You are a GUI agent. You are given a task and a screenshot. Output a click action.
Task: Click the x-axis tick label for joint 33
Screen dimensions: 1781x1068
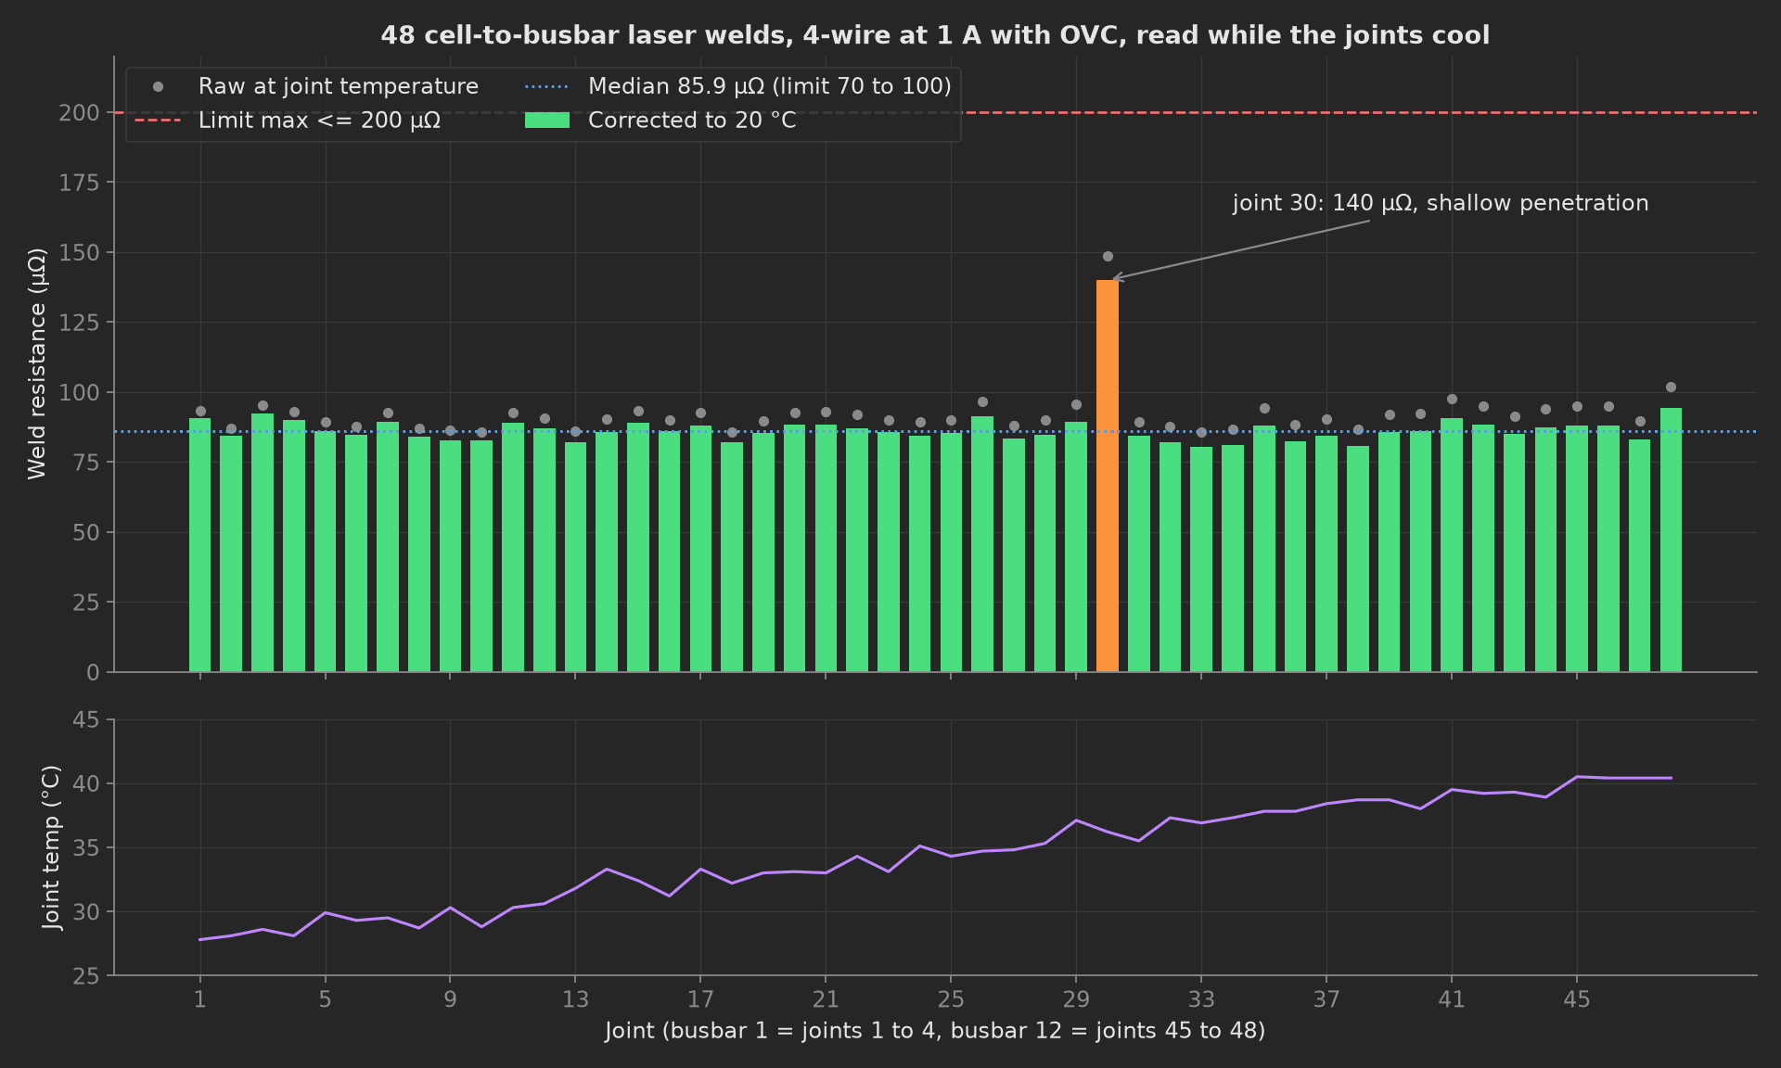[1201, 999]
